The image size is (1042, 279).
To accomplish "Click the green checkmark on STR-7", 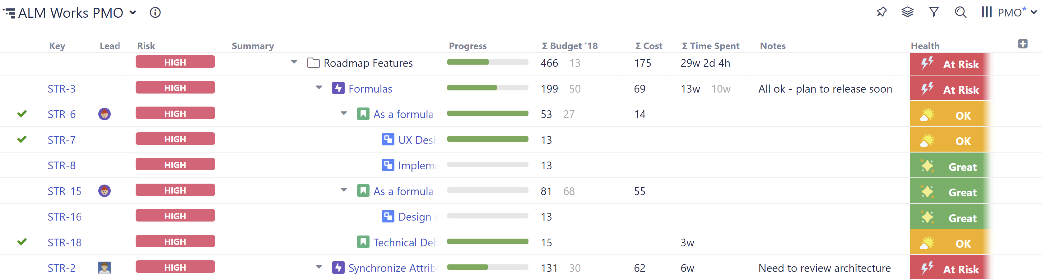I will point(22,140).
